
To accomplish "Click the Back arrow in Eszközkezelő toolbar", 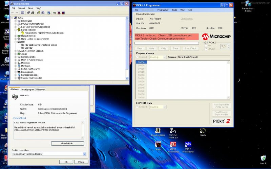I will pos(13,13).
